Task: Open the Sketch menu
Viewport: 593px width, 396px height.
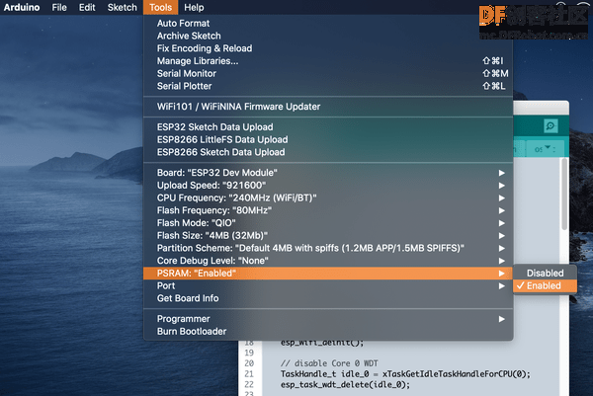Action: 123,7
